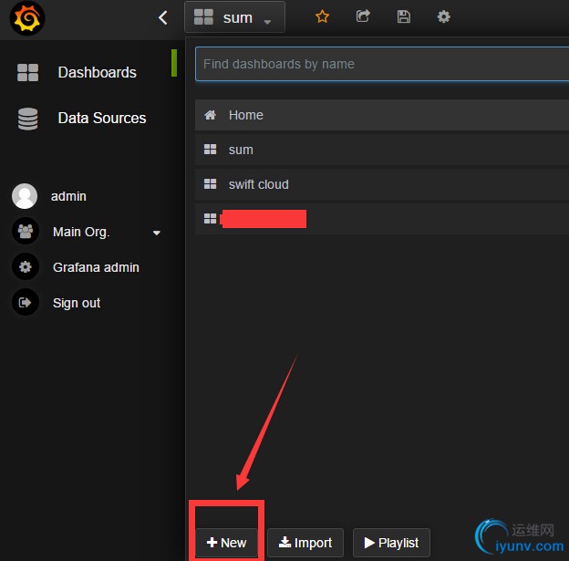Star the current dashboard
Screen dimensions: 569x561
322,16
